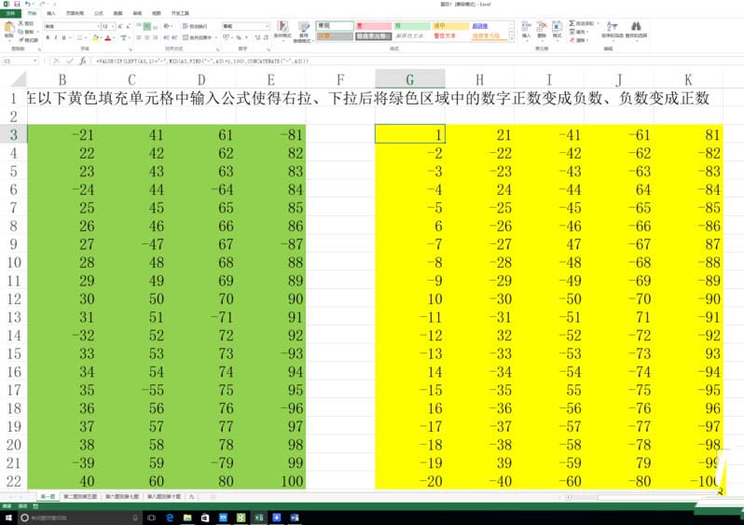Click inside the formula bar
Screen dimensions: 744x525
click(x=418, y=61)
